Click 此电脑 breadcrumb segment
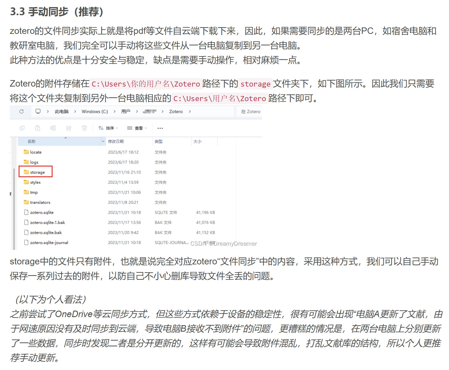 click(x=62, y=111)
